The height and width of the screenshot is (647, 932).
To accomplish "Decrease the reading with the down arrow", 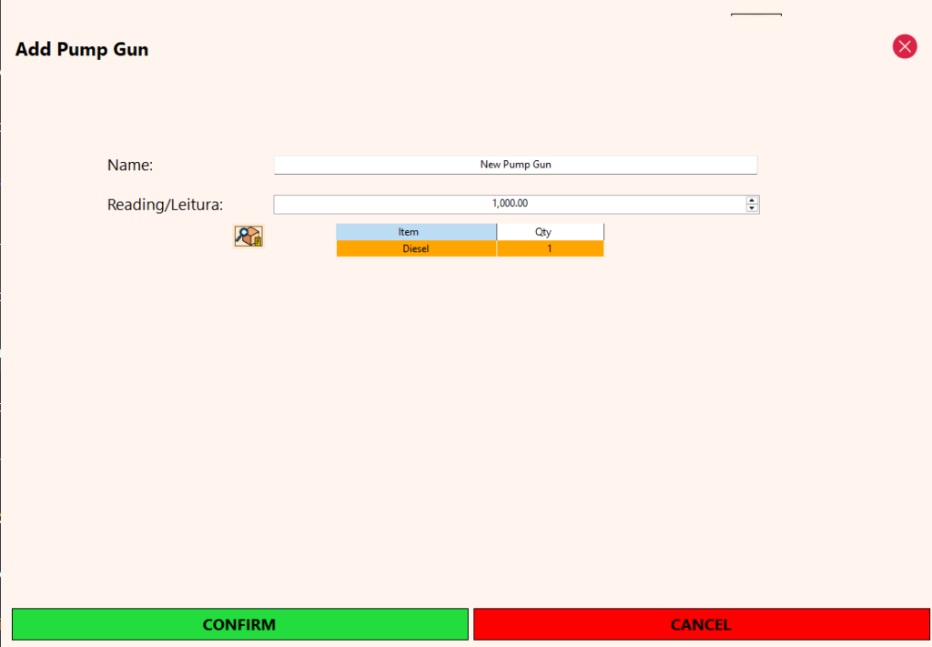I will 752,208.
